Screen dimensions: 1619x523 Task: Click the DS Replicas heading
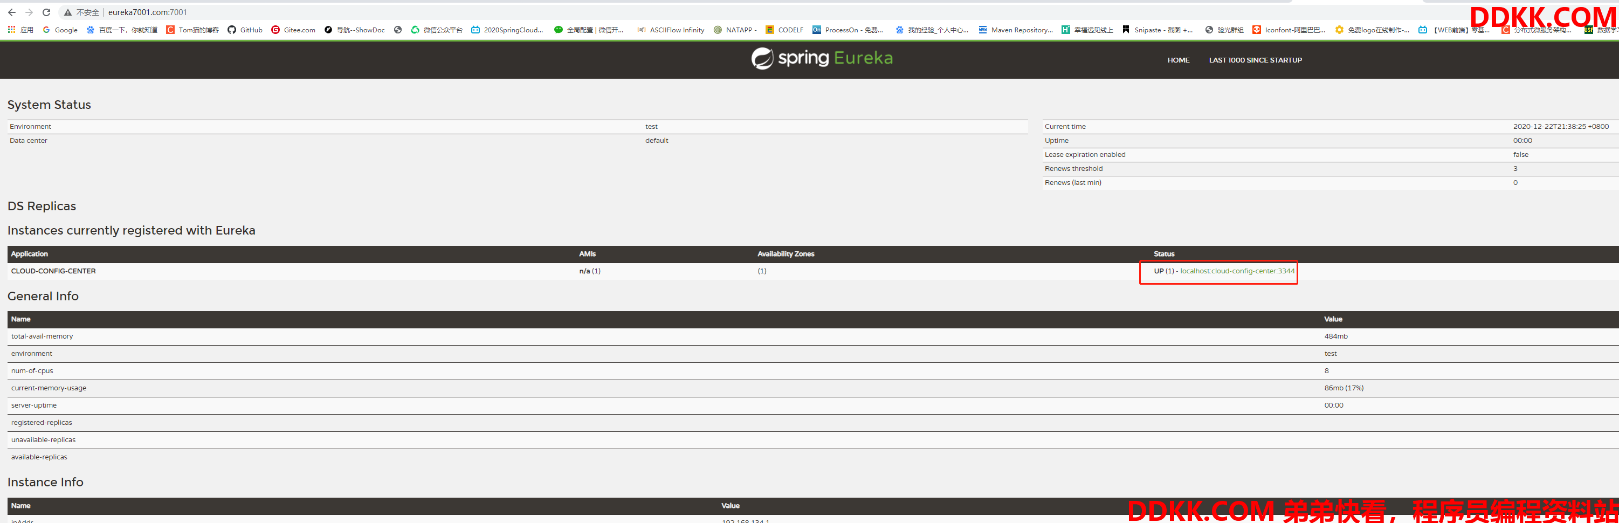[42, 206]
